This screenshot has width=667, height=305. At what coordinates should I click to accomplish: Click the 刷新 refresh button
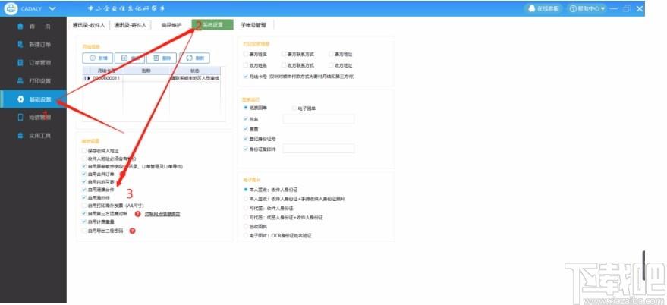(x=194, y=58)
